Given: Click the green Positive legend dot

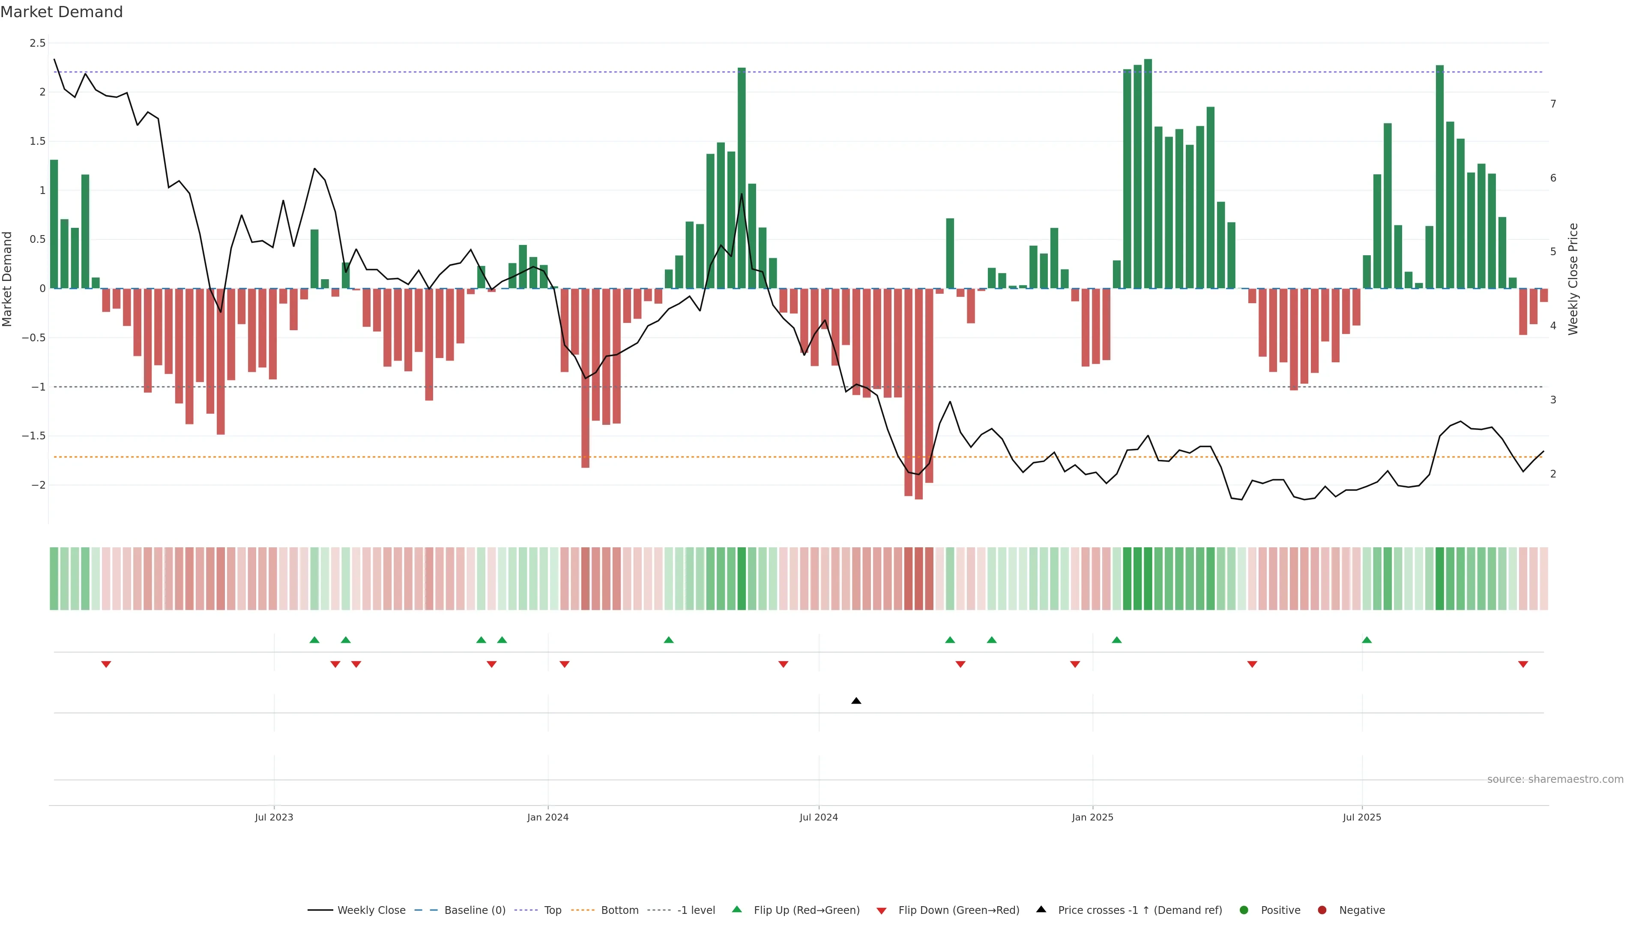Looking at the screenshot, I should [x=1243, y=910].
